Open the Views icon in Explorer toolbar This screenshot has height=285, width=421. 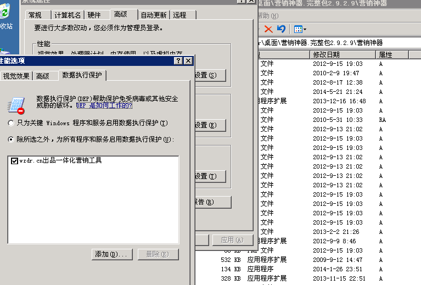[x=297, y=29]
